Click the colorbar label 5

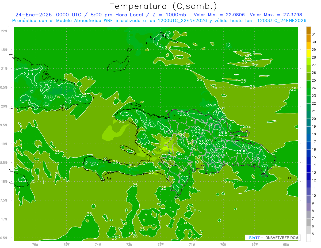[x=313, y=234]
